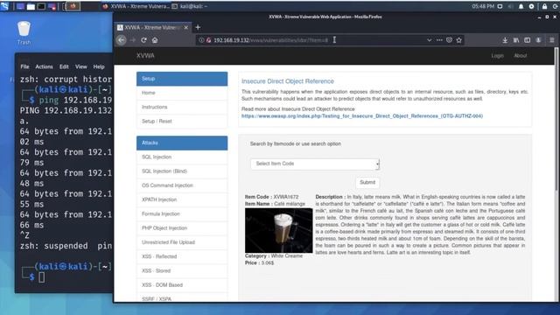The width and height of the screenshot is (560, 315).
Task: Open terminal Edit menu
Action: click(64, 66)
